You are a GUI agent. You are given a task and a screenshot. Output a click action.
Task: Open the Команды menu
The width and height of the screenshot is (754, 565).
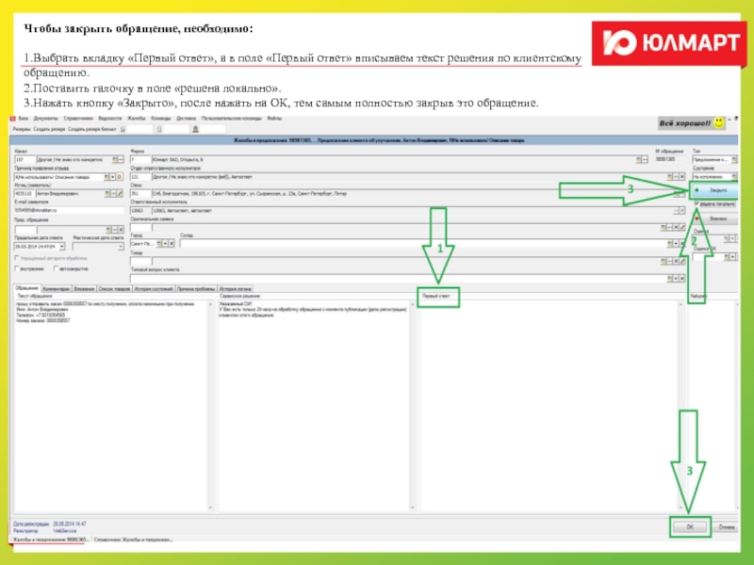click(x=160, y=119)
